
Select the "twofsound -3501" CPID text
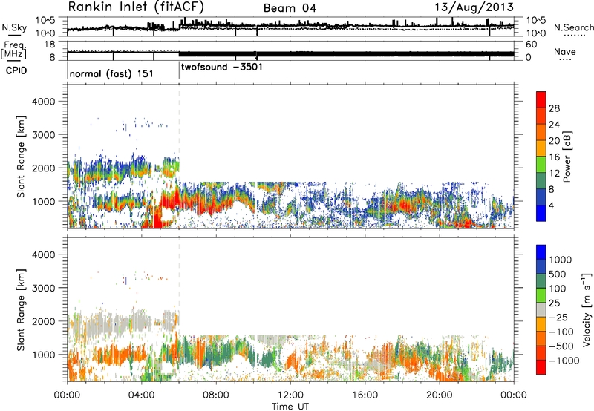click(x=221, y=67)
